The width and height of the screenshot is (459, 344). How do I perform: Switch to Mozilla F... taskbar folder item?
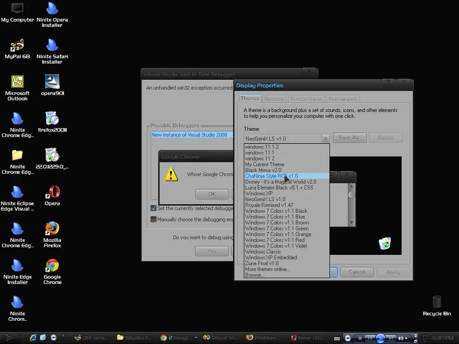[134, 338]
